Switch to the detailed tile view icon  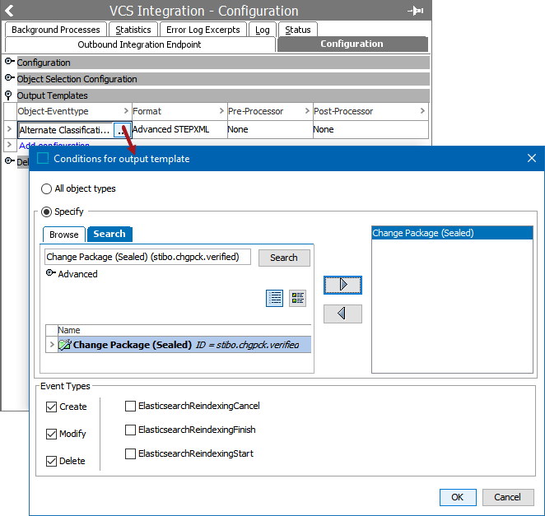pyautogui.click(x=297, y=298)
